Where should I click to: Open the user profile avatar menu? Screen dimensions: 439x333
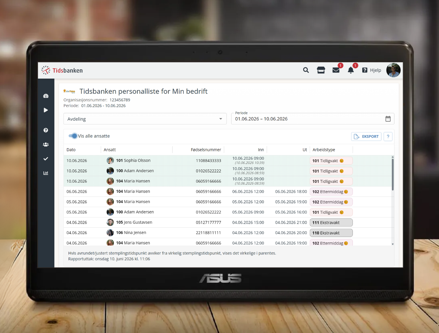393,70
